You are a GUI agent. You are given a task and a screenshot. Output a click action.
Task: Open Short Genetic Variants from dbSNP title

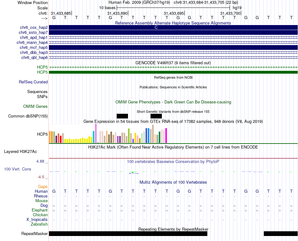pos(173,112)
